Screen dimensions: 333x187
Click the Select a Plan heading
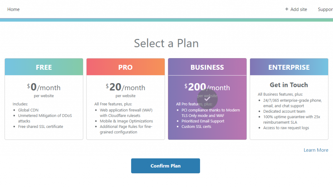click(x=166, y=43)
